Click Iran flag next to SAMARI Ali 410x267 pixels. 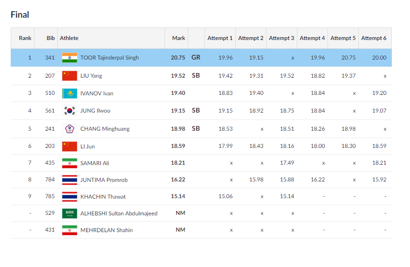pyautogui.click(x=69, y=163)
